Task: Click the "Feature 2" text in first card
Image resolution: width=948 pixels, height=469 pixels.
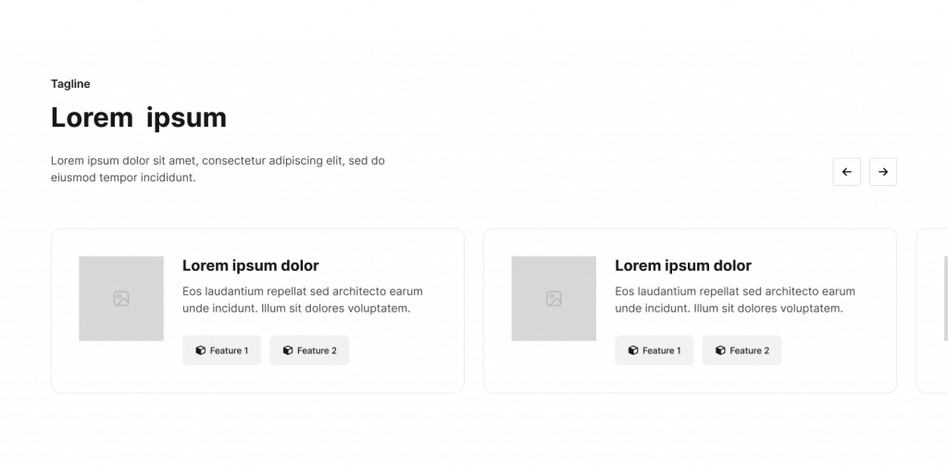Action: pyautogui.click(x=317, y=351)
